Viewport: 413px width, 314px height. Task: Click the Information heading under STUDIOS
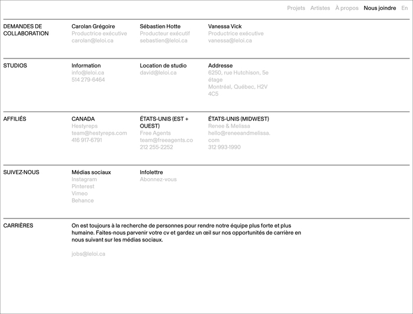(x=86, y=66)
